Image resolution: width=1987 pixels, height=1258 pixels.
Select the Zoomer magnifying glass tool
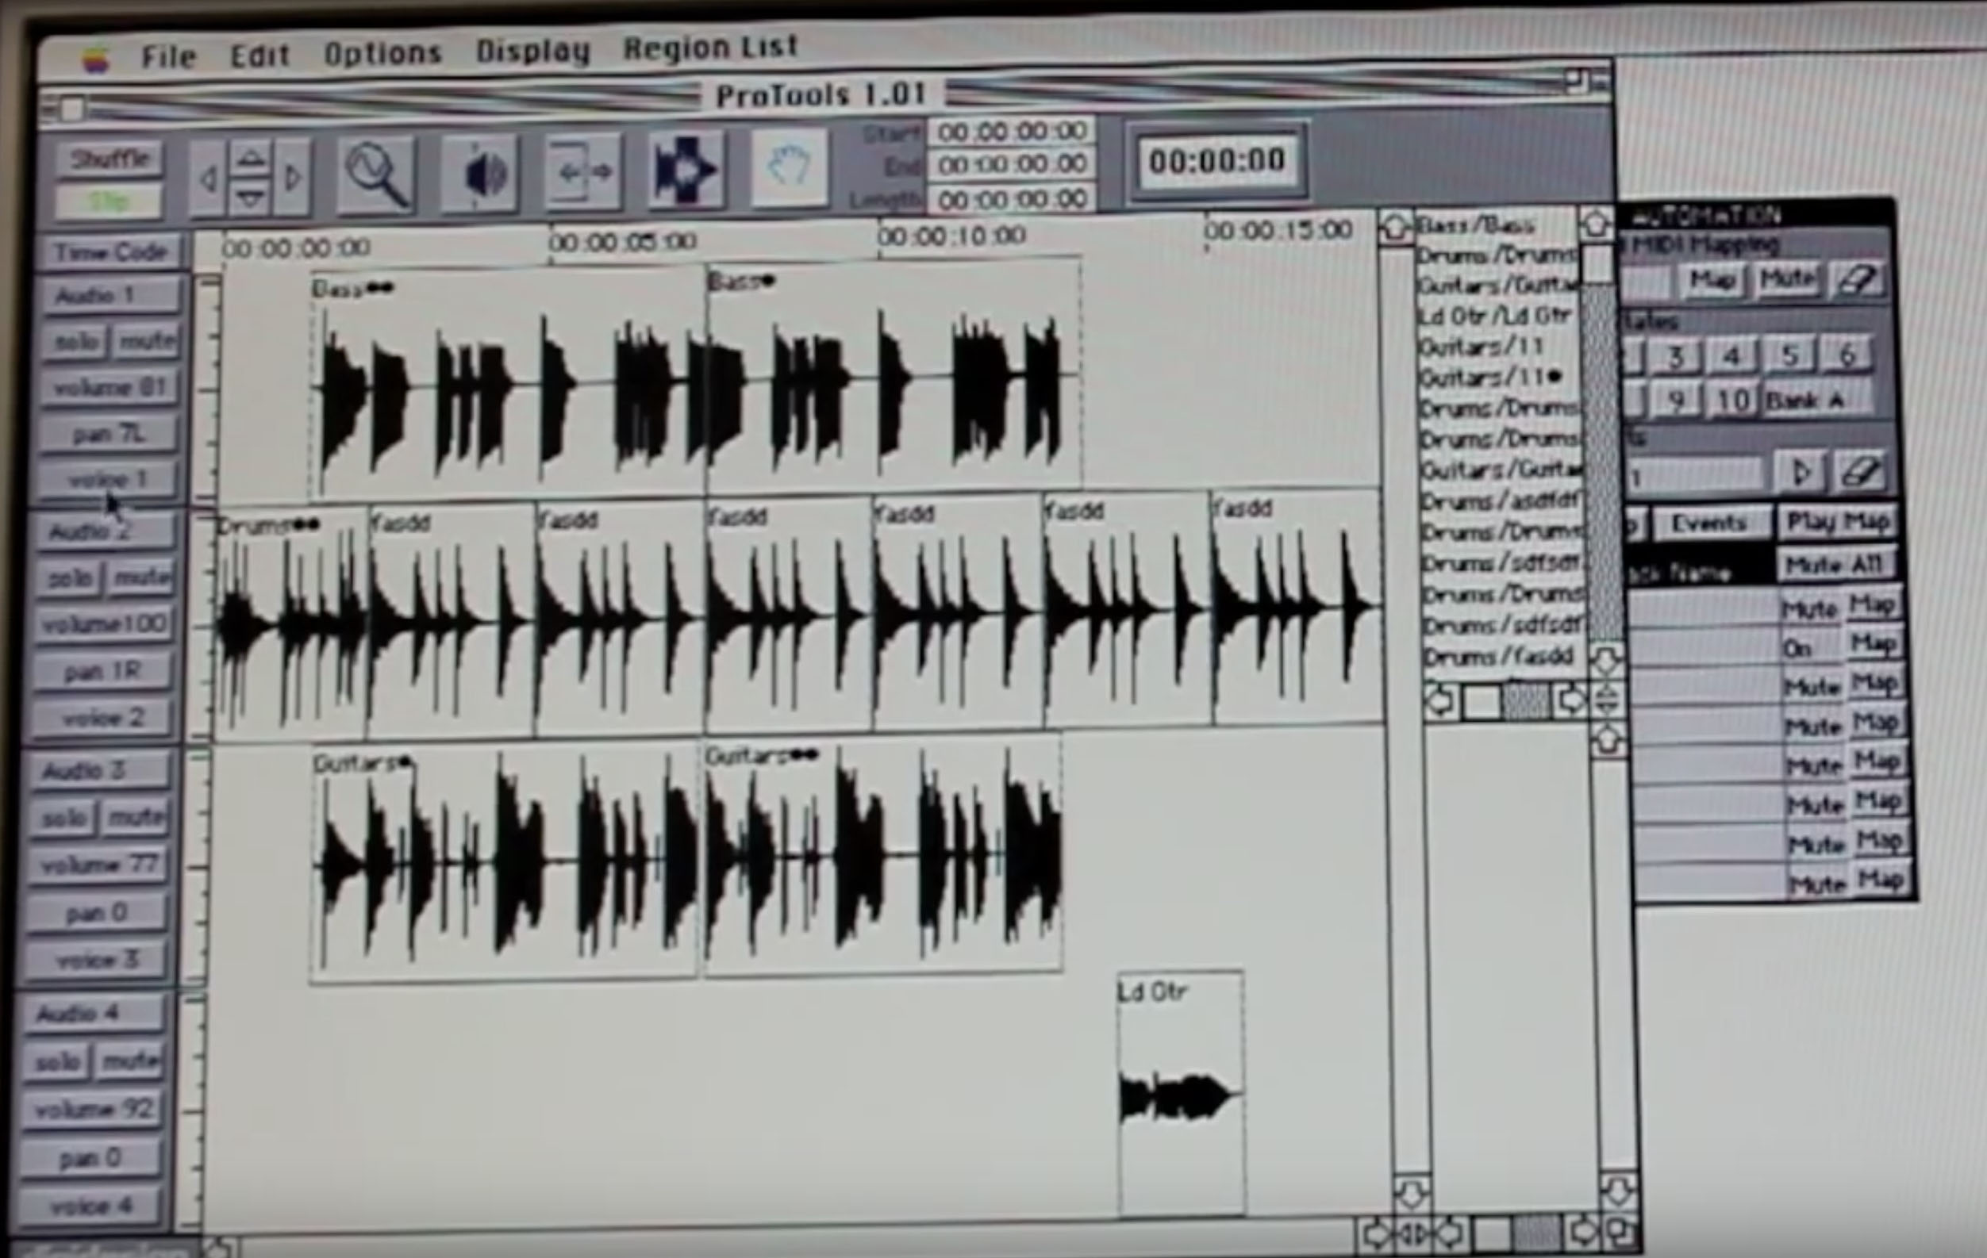point(375,171)
